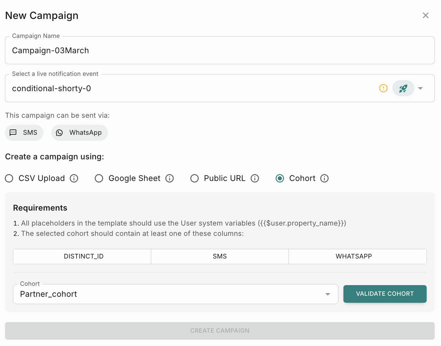Click the WHATSAPP column cell
This screenshot has height=346, width=441.
click(354, 257)
